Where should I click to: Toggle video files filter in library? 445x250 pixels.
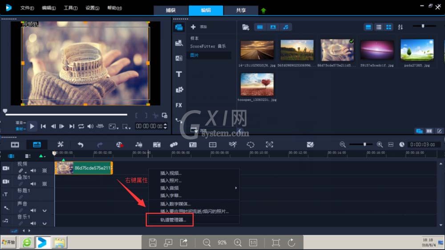click(260, 27)
